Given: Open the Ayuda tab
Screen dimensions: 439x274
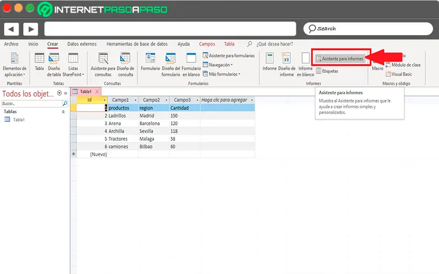Looking at the screenshot, I should click(183, 44).
